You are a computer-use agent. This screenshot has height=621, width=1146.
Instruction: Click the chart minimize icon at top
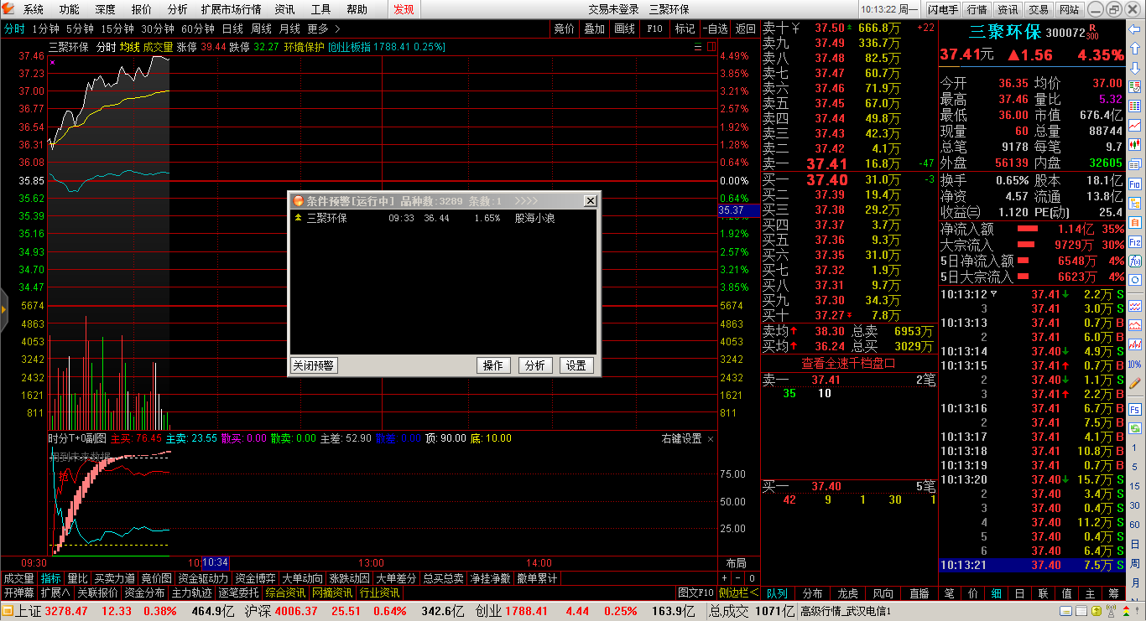point(698,47)
